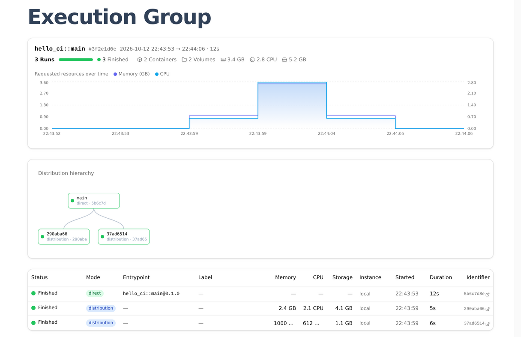The width and height of the screenshot is (521, 337).
Task: Click the purple Memory (GB) legend dot
Action: coord(115,74)
